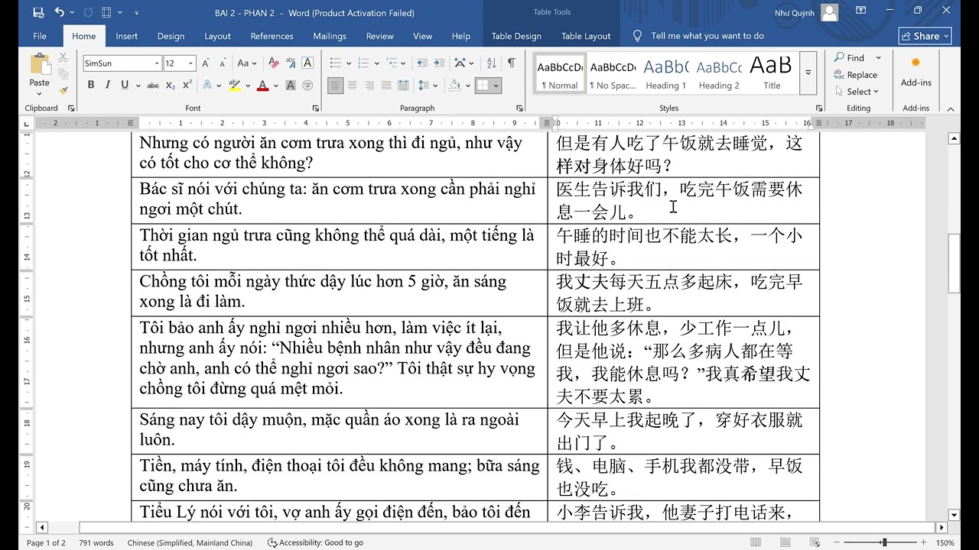Toggle show paragraph marks
Screen dimensions: 979x550
click(x=511, y=63)
